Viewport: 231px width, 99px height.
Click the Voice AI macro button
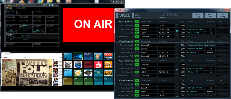tap(68, 73)
